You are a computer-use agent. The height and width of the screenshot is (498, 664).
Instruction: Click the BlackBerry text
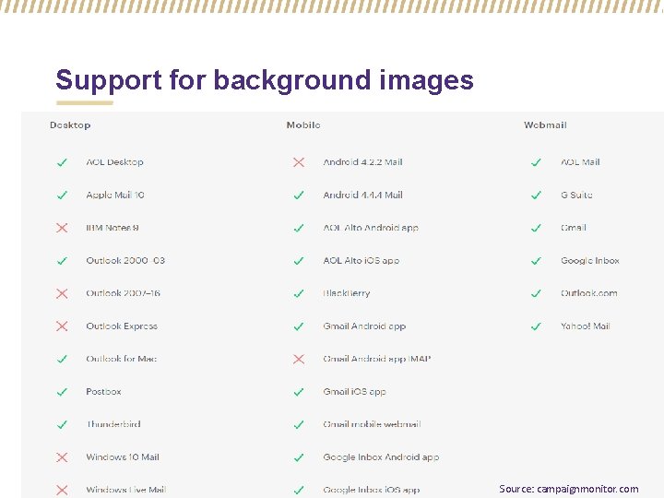(347, 293)
